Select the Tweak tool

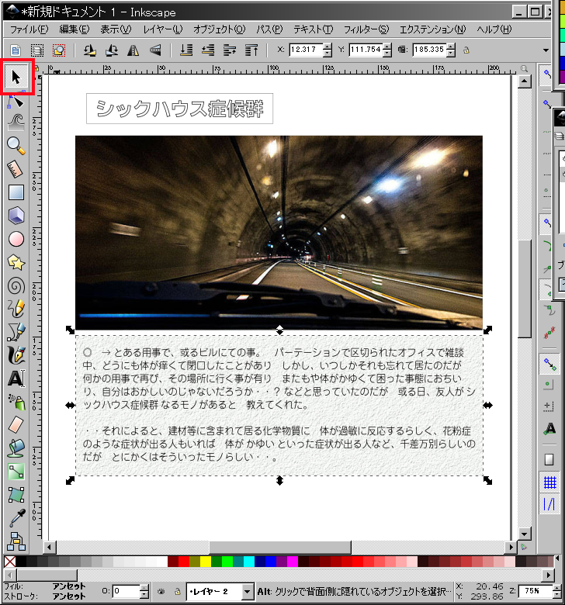16,123
